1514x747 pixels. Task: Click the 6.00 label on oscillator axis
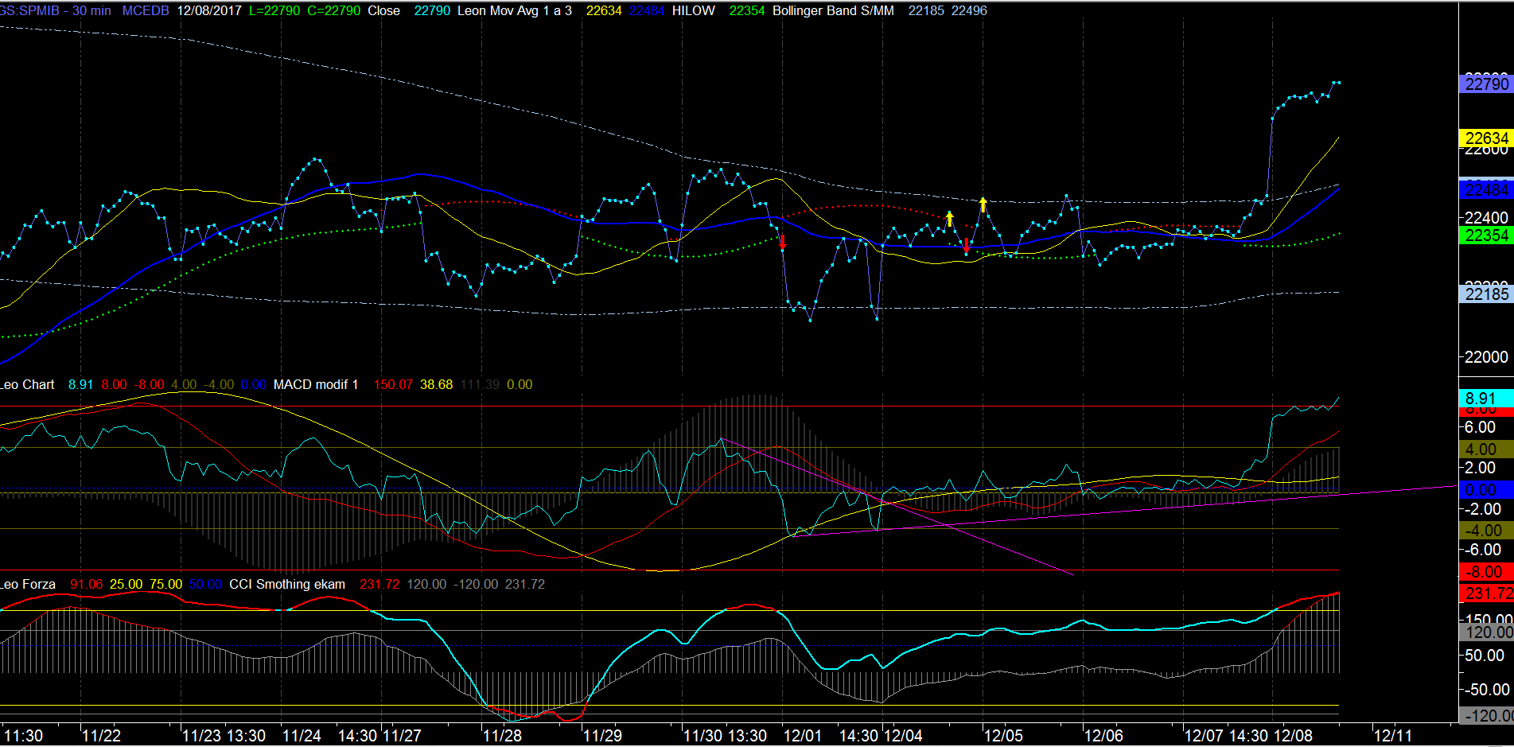(1481, 427)
